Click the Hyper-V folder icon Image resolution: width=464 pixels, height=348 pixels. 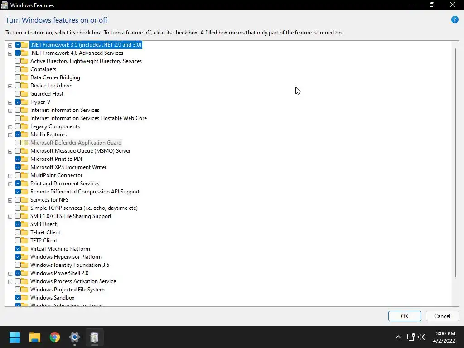(24, 102)
